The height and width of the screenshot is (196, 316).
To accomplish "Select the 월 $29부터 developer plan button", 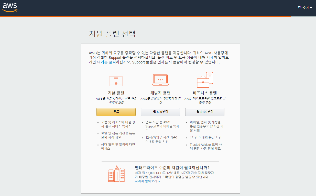I will 160,112.
